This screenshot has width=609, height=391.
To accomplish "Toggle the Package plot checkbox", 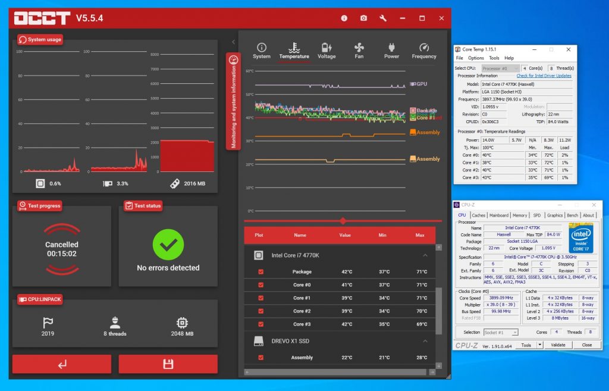I will pos(260,272).
